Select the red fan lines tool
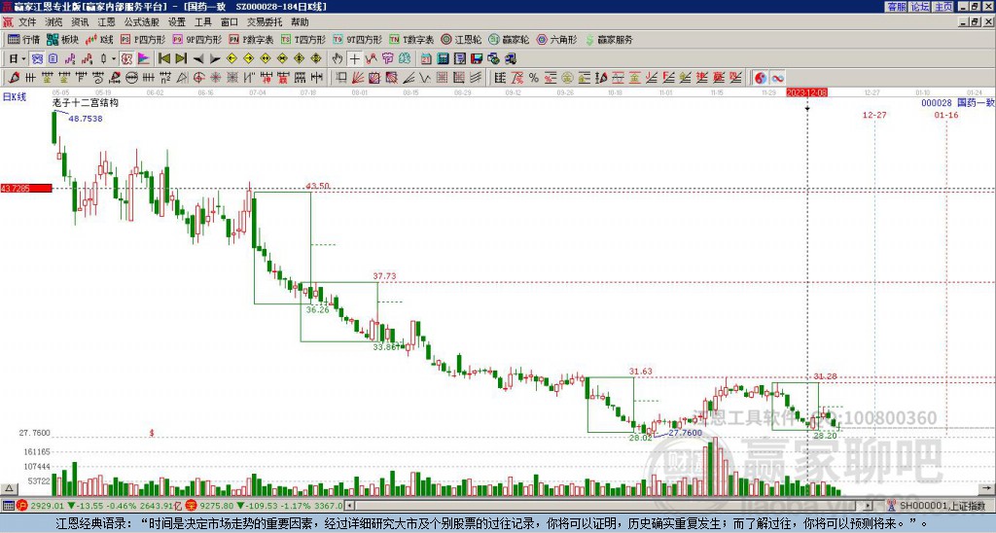 click(358, 78)
